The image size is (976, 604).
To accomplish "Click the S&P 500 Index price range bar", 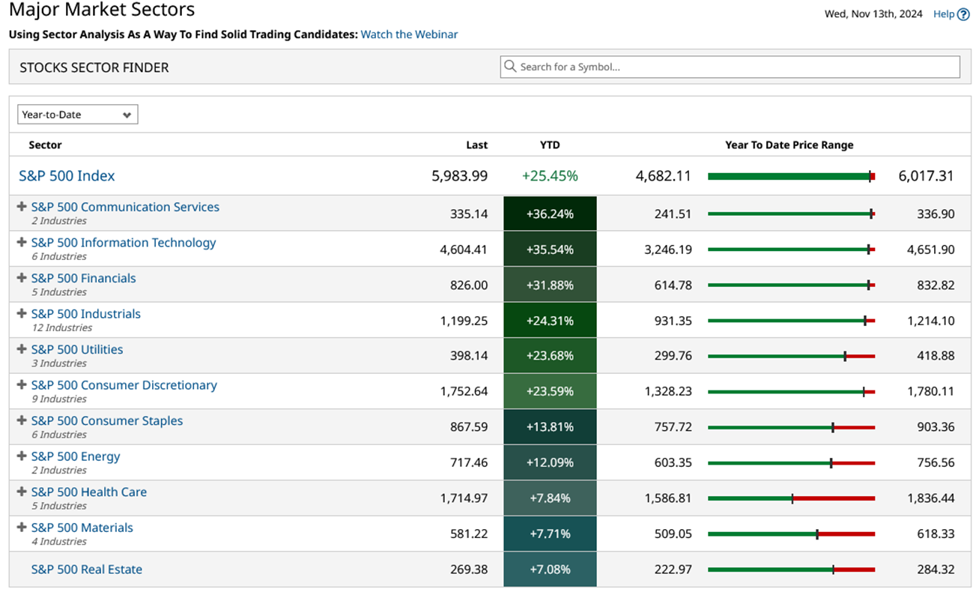I will (x=790, y=177).
